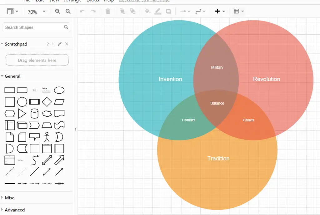Select the hexagon shape

[x=10, y=114]
